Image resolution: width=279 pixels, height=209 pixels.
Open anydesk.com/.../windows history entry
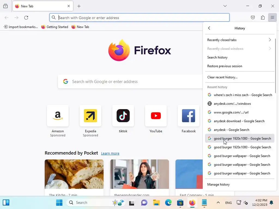(240, 104)
